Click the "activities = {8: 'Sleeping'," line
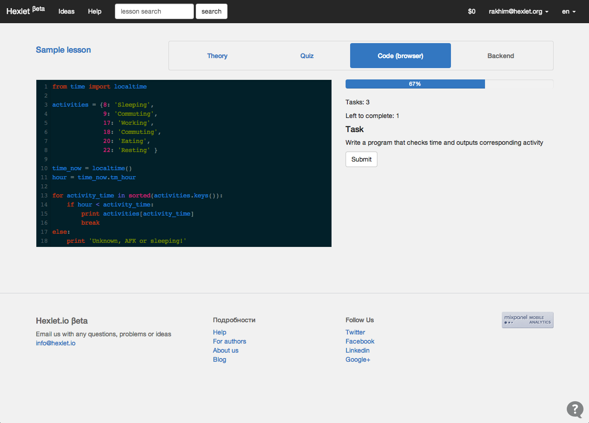The image size is (589, 423). (103, 105)
